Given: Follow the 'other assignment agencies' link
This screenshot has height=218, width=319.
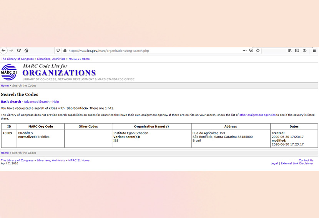Looking at the screenshot, I should (x=258, y=115).
